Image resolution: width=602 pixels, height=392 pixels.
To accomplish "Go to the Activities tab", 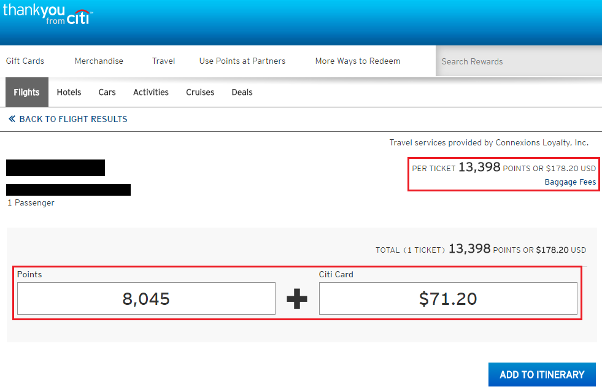I will click(151, 92).
